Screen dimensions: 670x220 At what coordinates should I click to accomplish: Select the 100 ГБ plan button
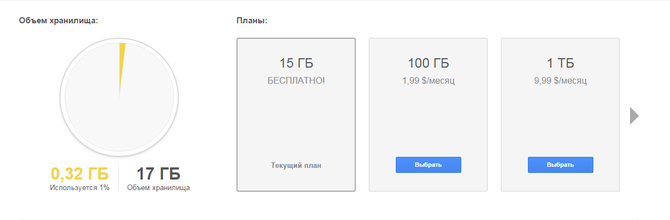(x=429, y=165)
